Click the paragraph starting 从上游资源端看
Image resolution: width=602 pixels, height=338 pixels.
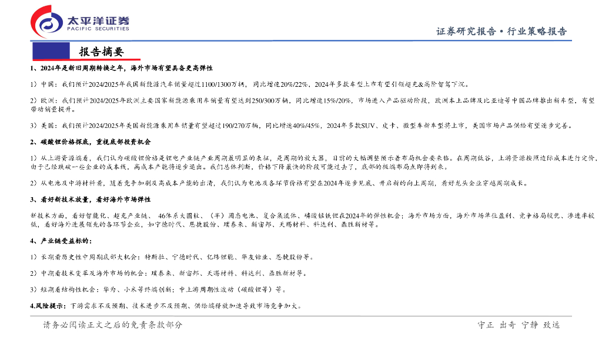click(x=313, y=163)
